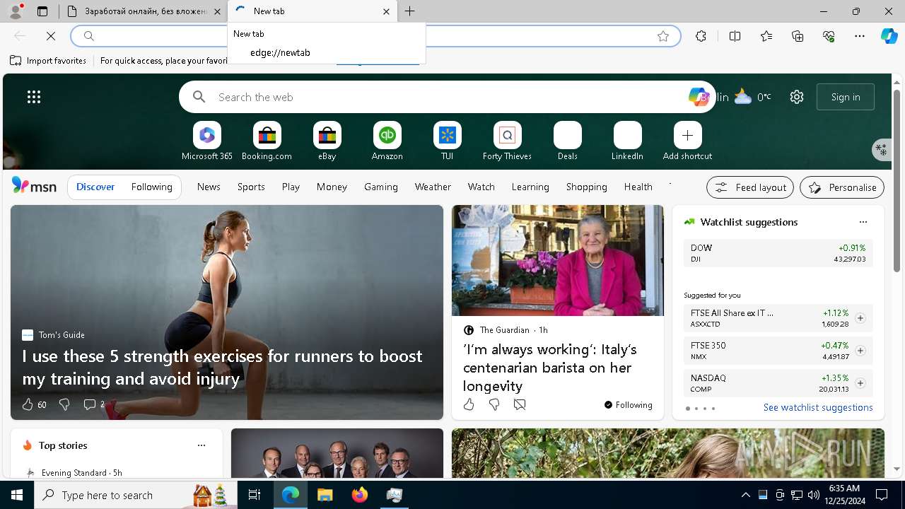Click Import favorites in bookmarks bar
Image resolution: width=905 pixels, height=509 pixels.
48,61
